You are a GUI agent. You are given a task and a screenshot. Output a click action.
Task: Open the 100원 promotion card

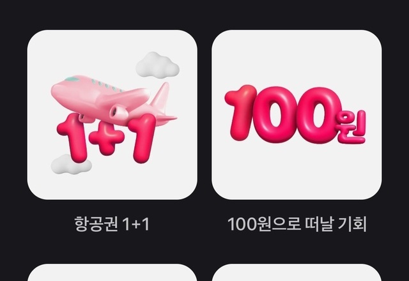tap(297, 115)
